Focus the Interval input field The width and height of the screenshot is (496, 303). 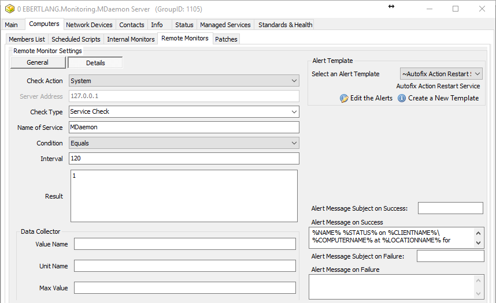point(184,158)
